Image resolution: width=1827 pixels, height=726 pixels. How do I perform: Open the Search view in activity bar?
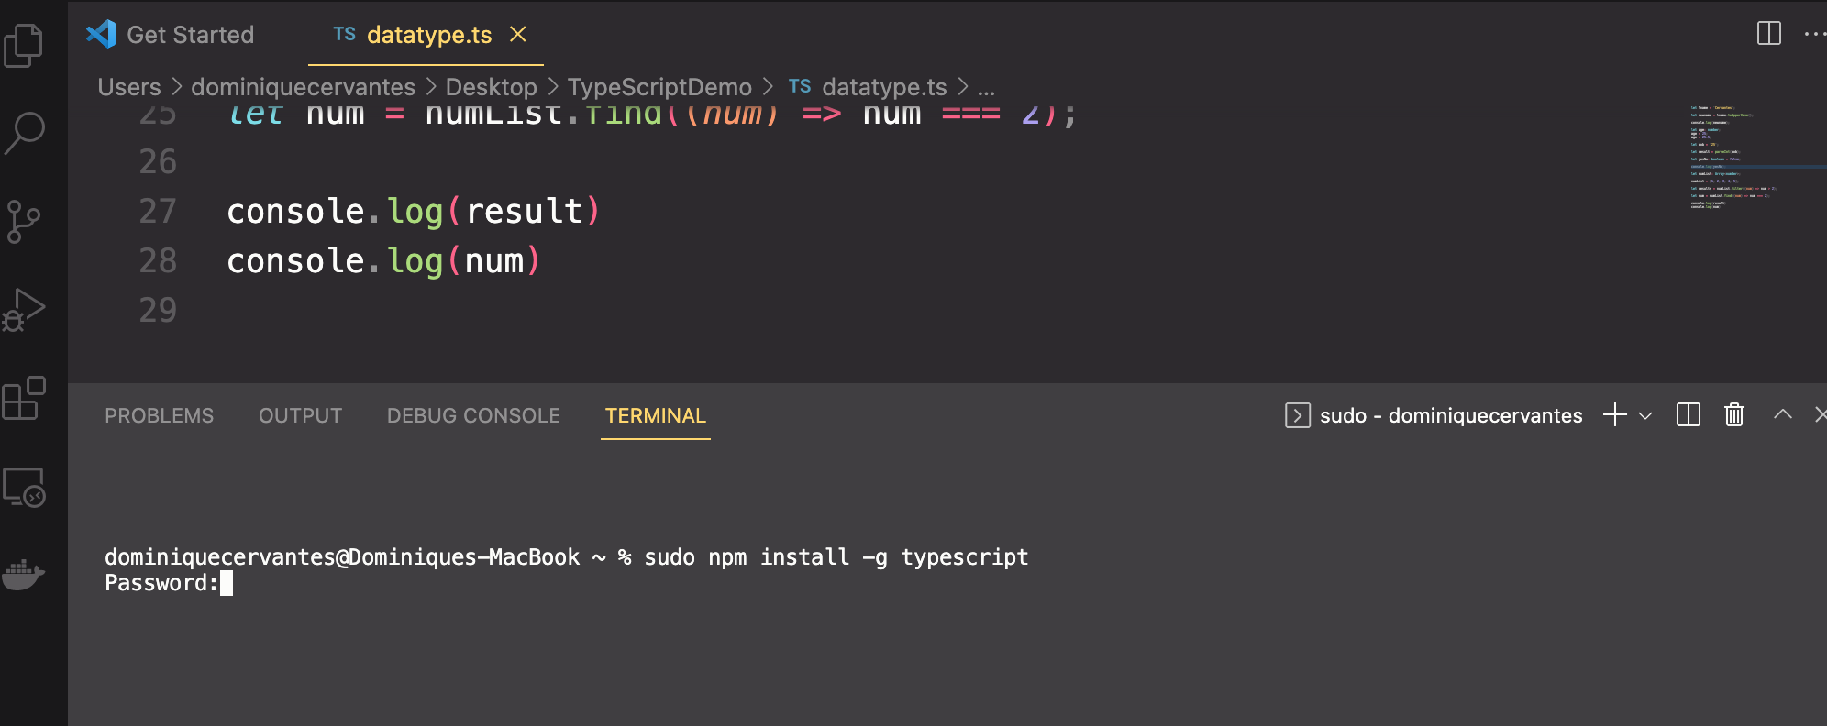click(x=24, y=133)
